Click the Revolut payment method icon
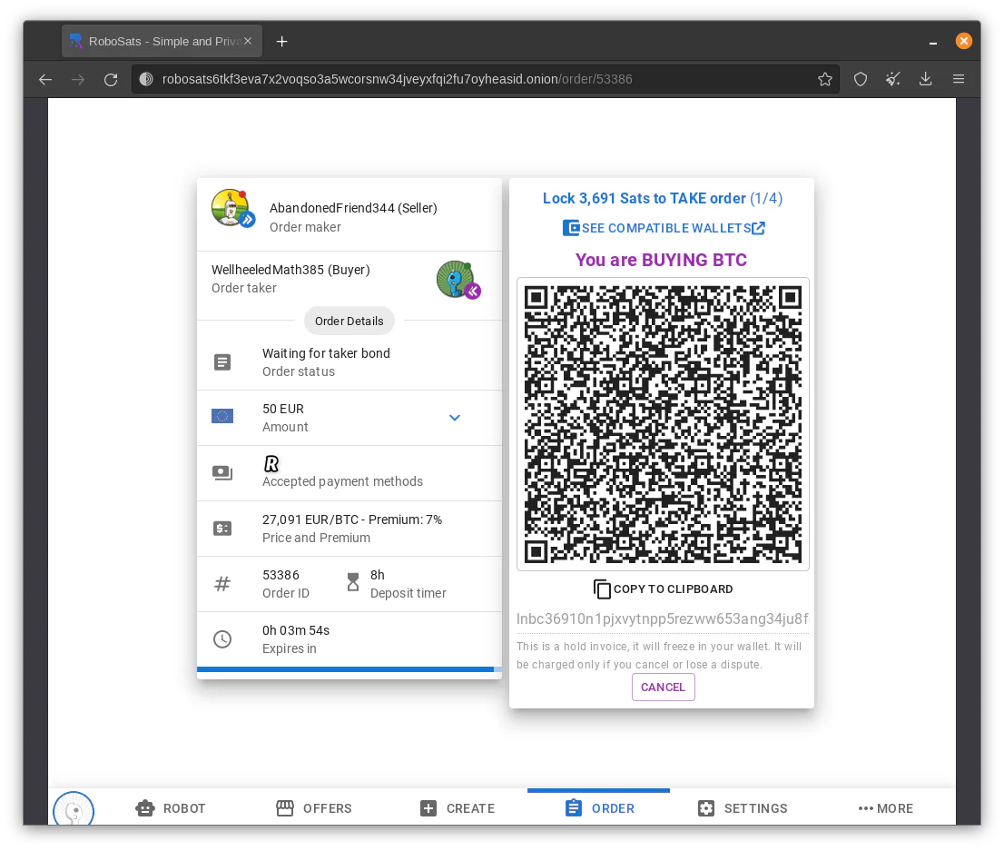Image resolution: width=1004 pixels, height=851 pixels. point(271,463)
